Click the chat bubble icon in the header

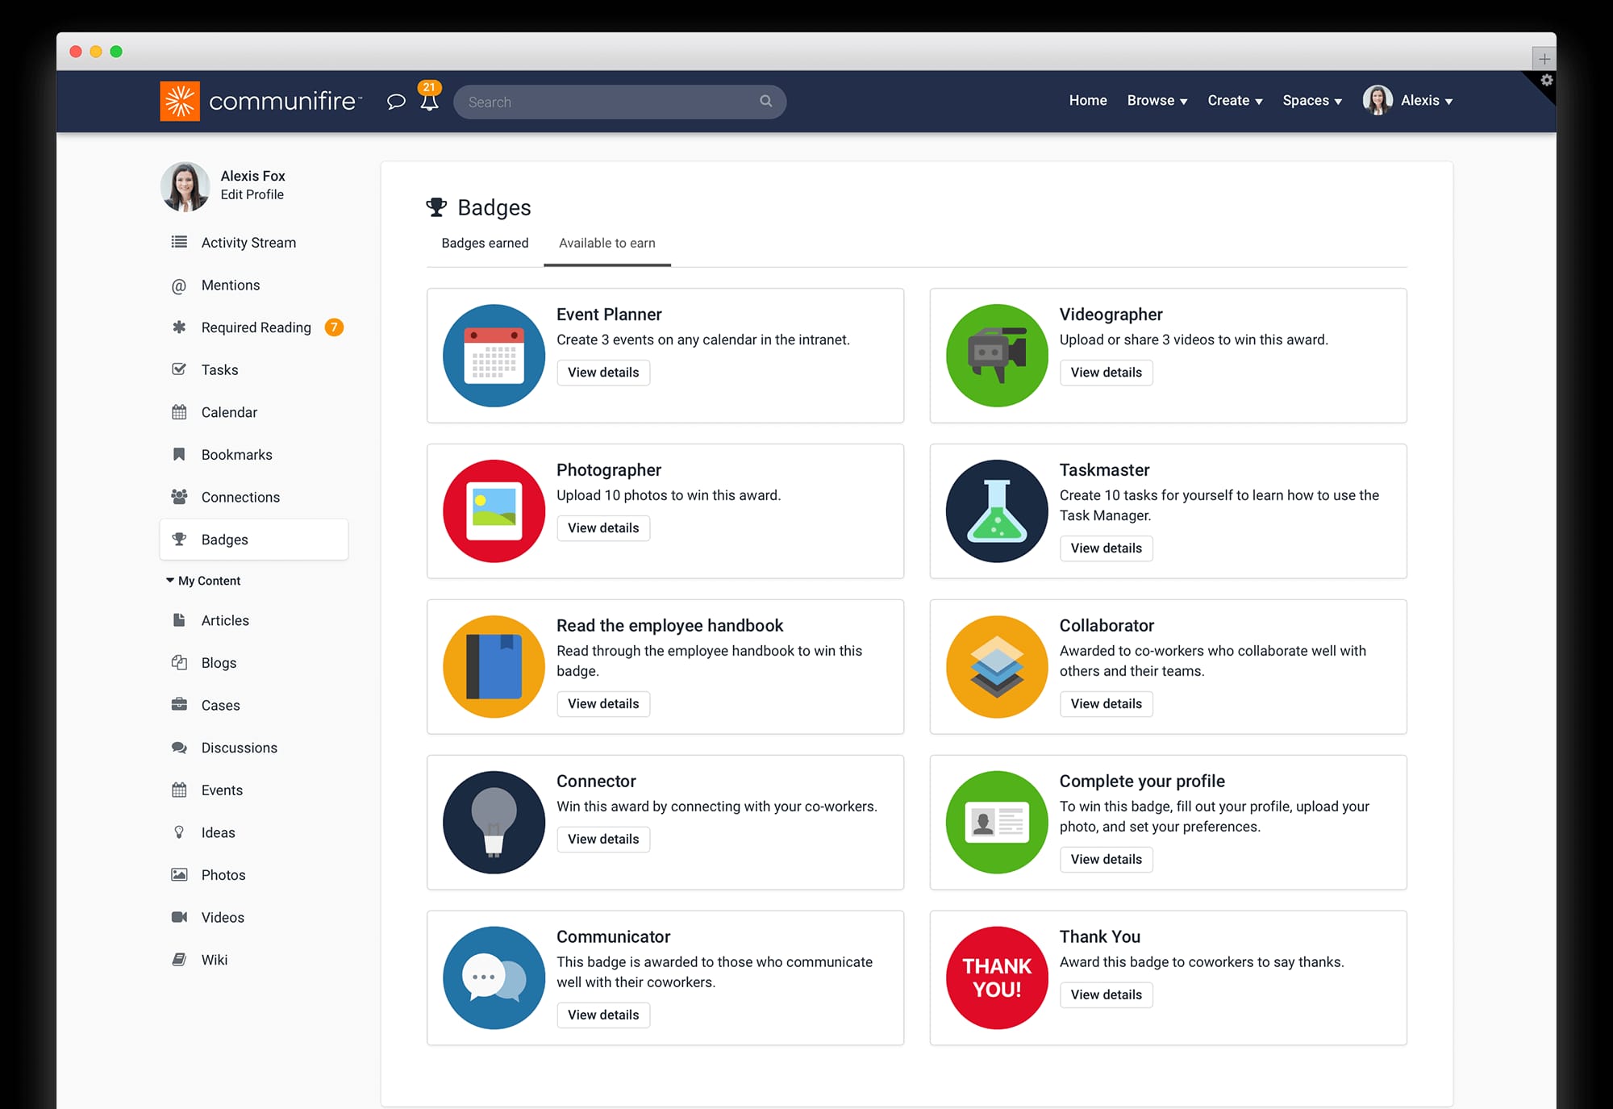(x=395, y=102)
